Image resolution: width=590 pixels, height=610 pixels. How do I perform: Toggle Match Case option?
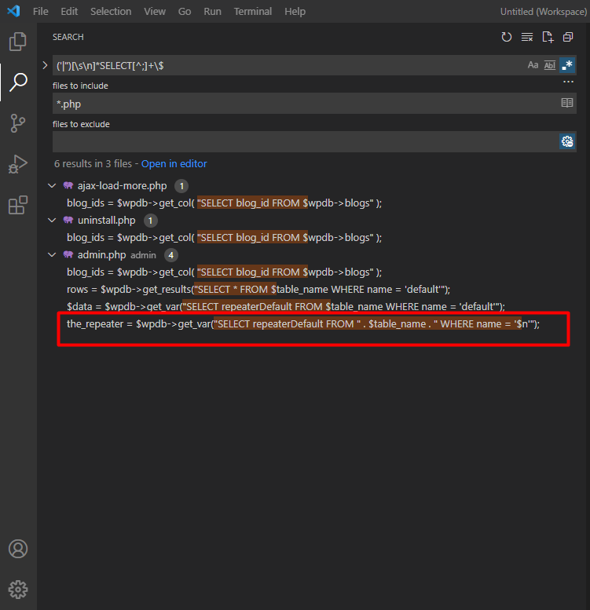533,65
